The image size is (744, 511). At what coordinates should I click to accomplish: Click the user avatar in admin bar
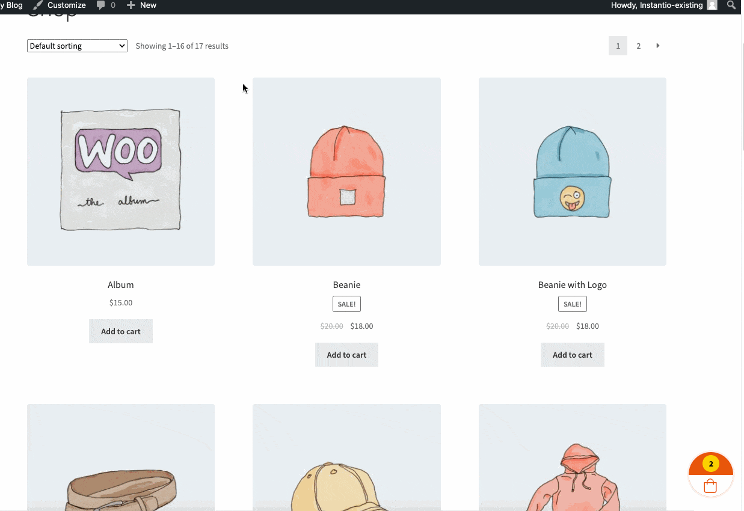pos(712,5)
